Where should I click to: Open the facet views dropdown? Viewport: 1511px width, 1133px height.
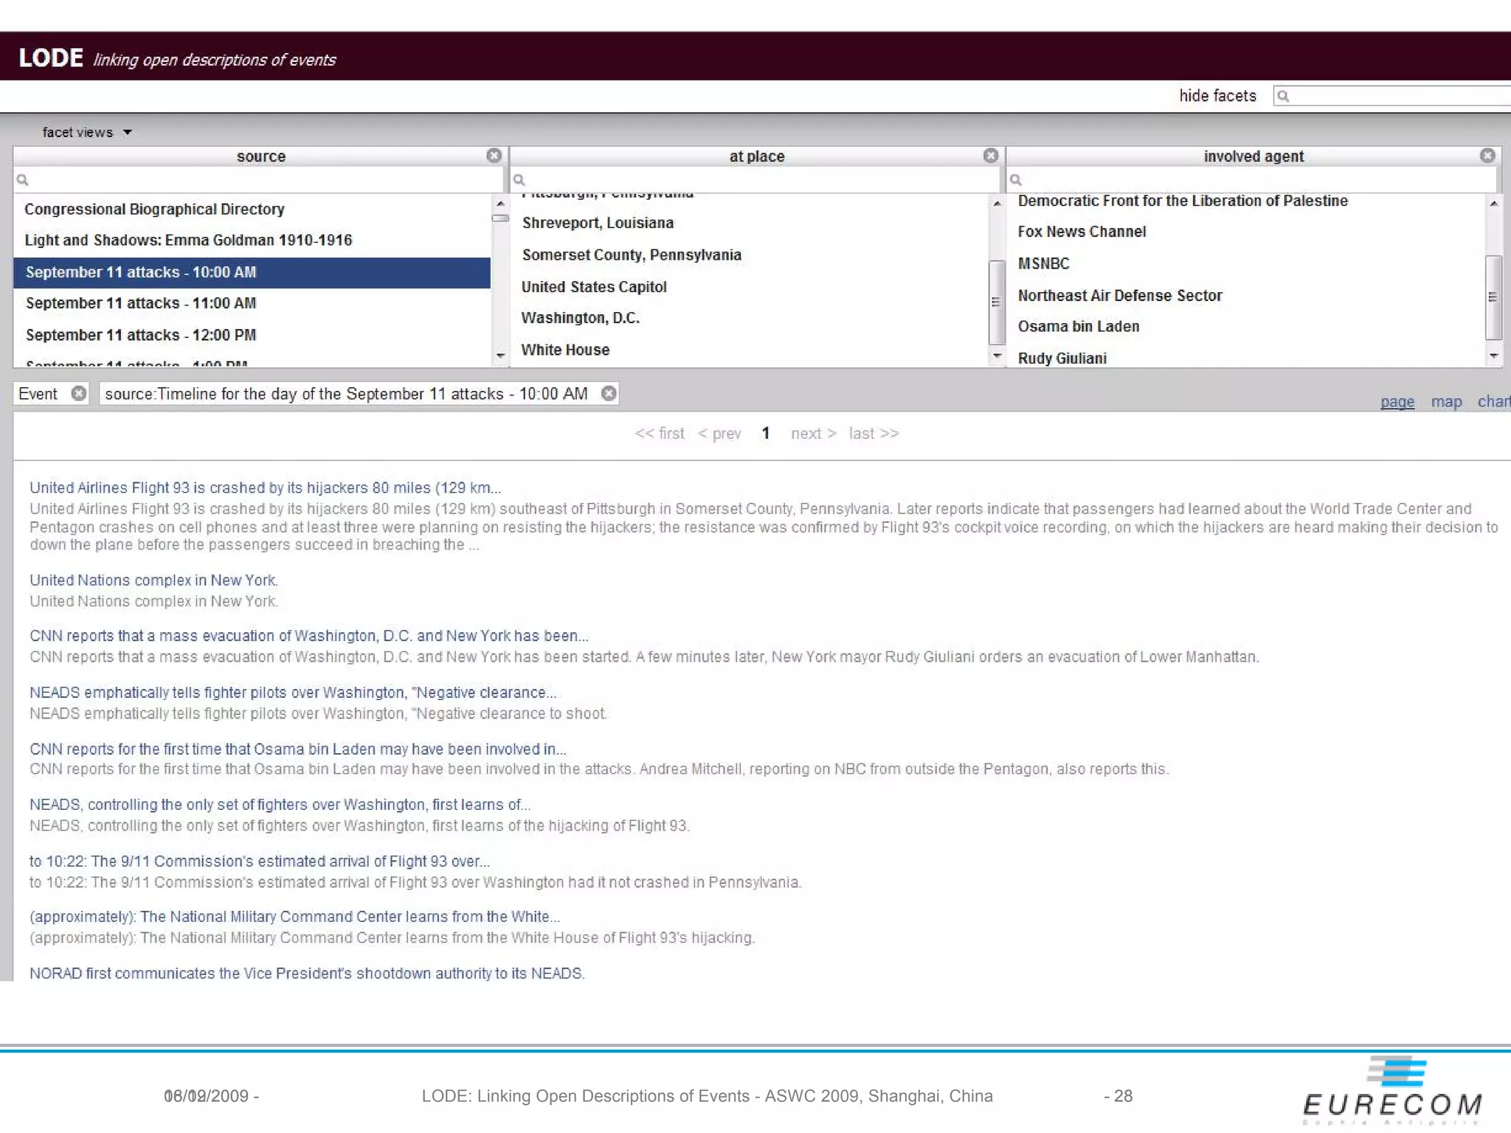[x=87, y=133]
